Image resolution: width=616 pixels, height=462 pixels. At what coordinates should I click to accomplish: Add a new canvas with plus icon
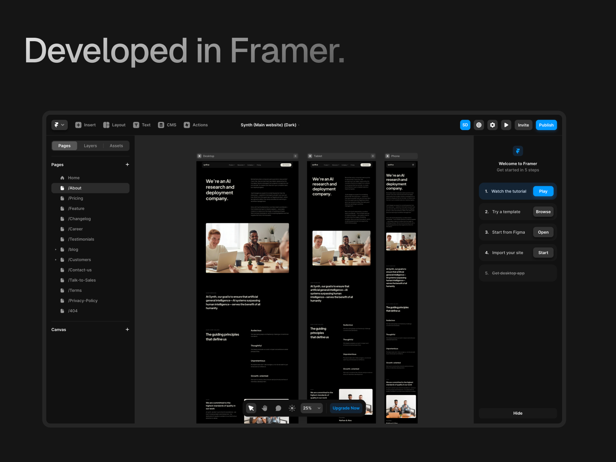tap(127, 330)
